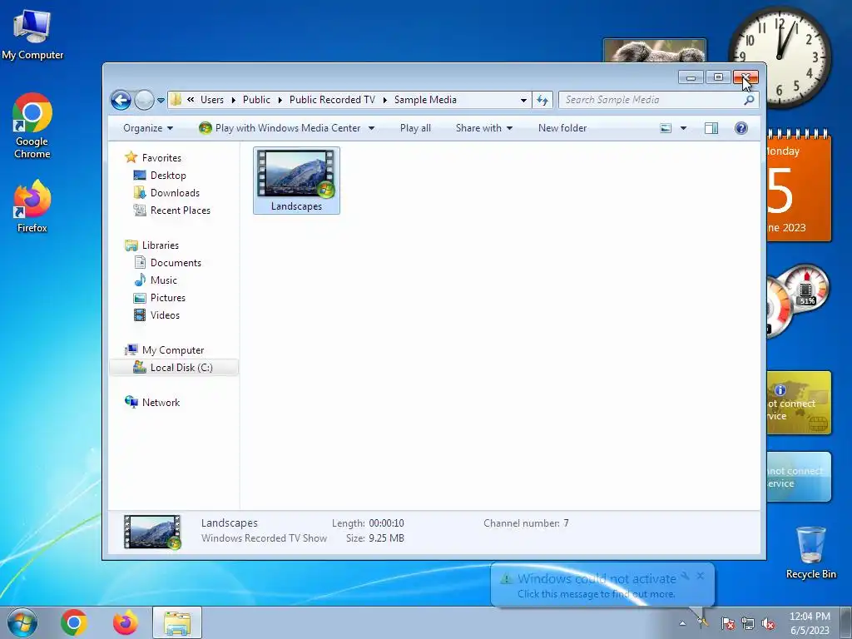Screen dimensions: 852x639
Task: Click Play all in toolbar
Action: [415, 128]
